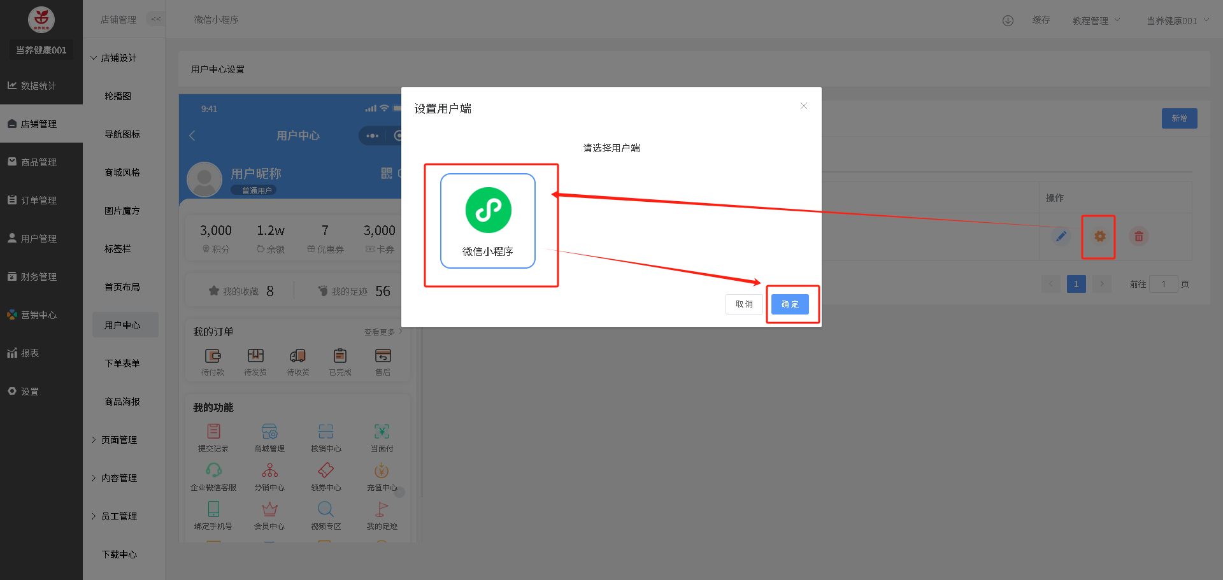
Task: Click the download icon in the top bar
Action: pos(1008,20)
